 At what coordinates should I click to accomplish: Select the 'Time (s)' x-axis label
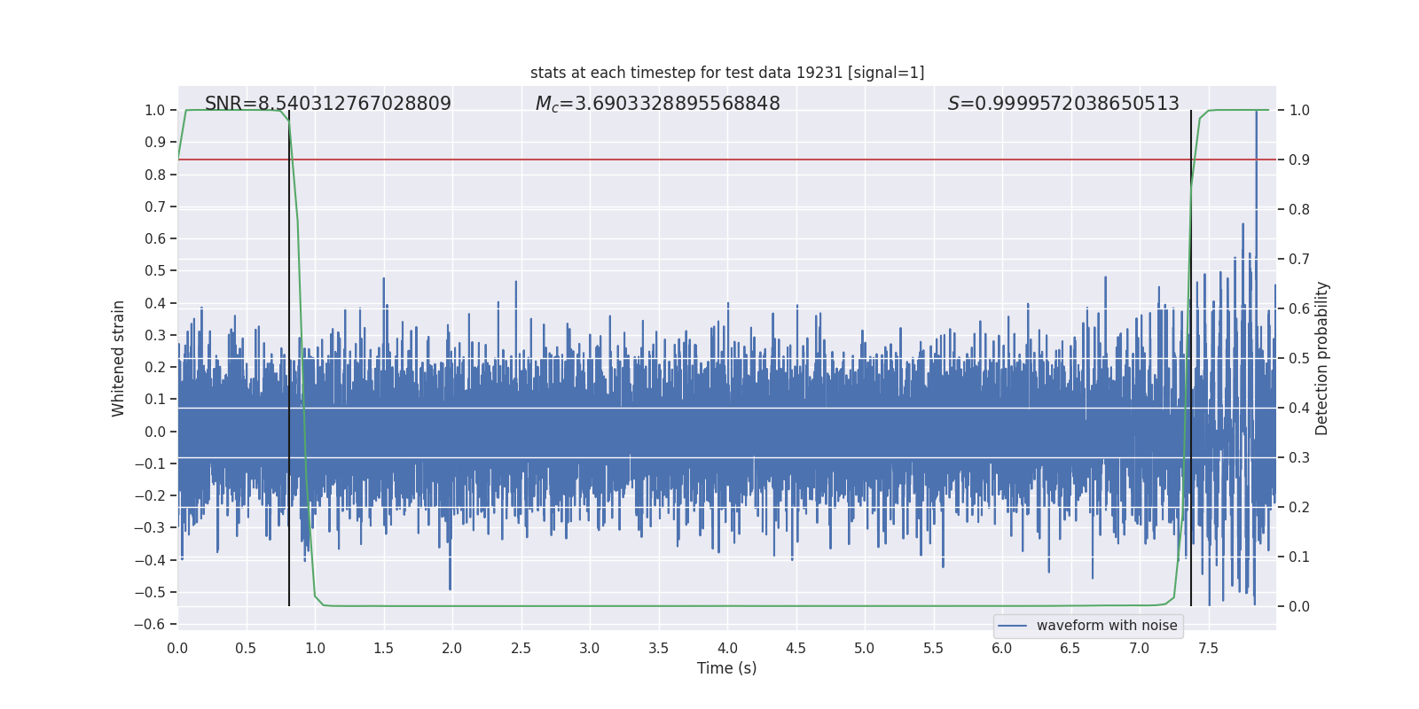click(726, 668)
